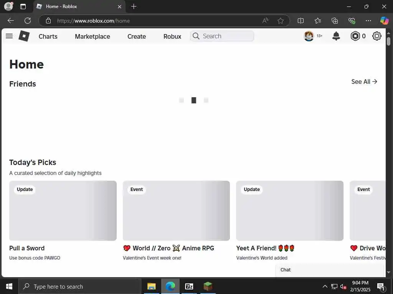Click Yeet A Friend! title
Image resolution: width=393 pixels, height=294 pixels.
pyautogui.click(x=265, y=248)
